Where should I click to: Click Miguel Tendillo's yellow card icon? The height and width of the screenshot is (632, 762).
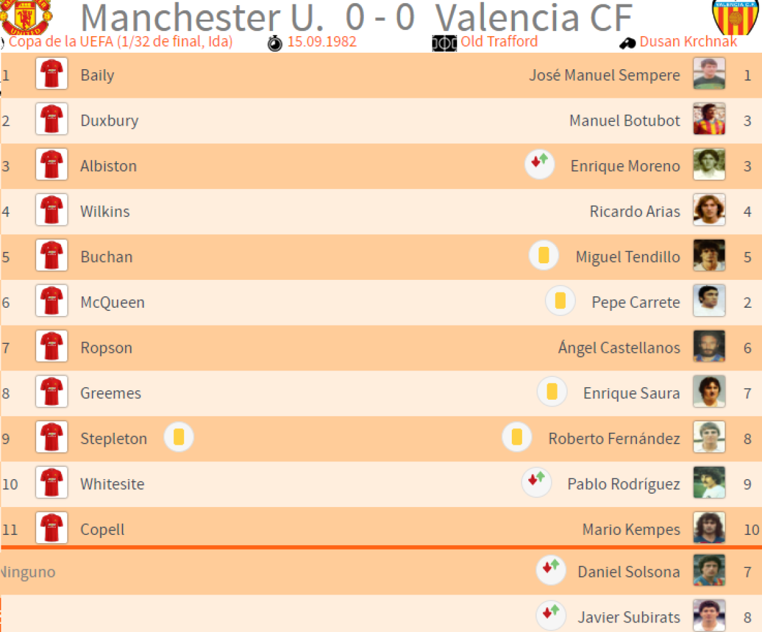tap(544, 256)
